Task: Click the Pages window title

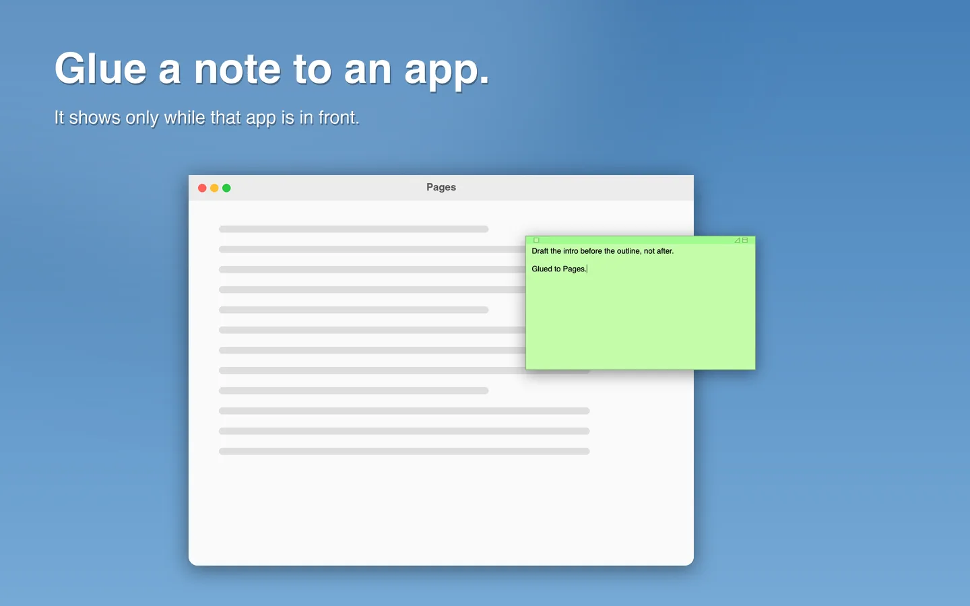Action: (441, 187)
